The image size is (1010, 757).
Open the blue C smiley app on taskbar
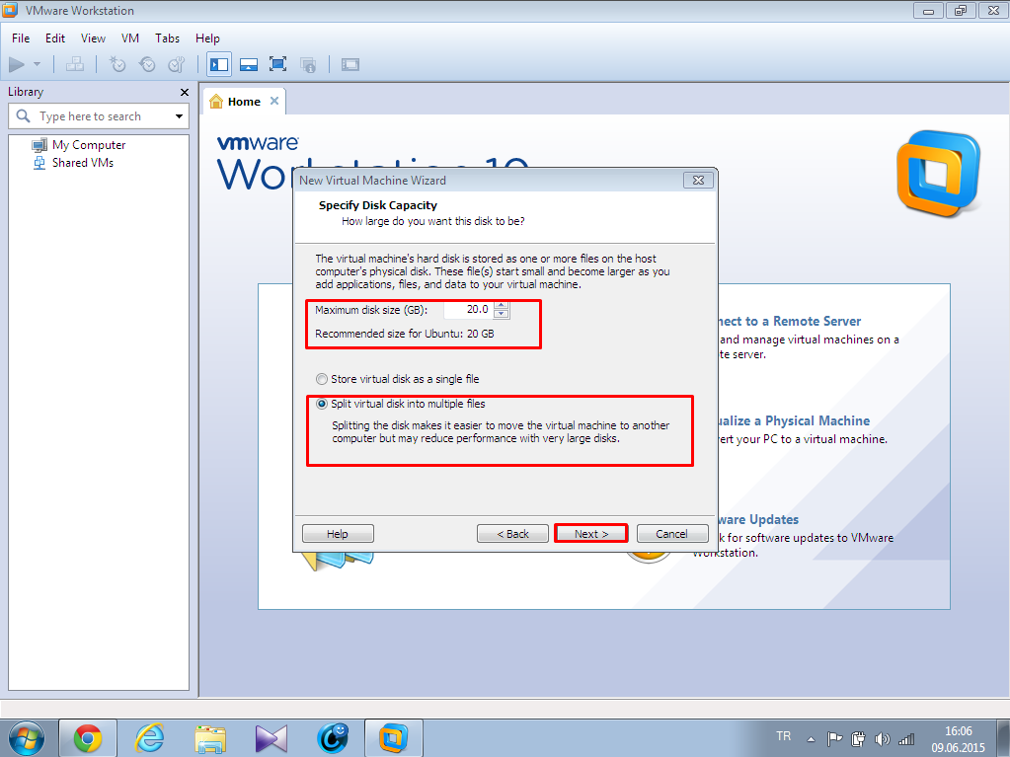click(333, 738)
